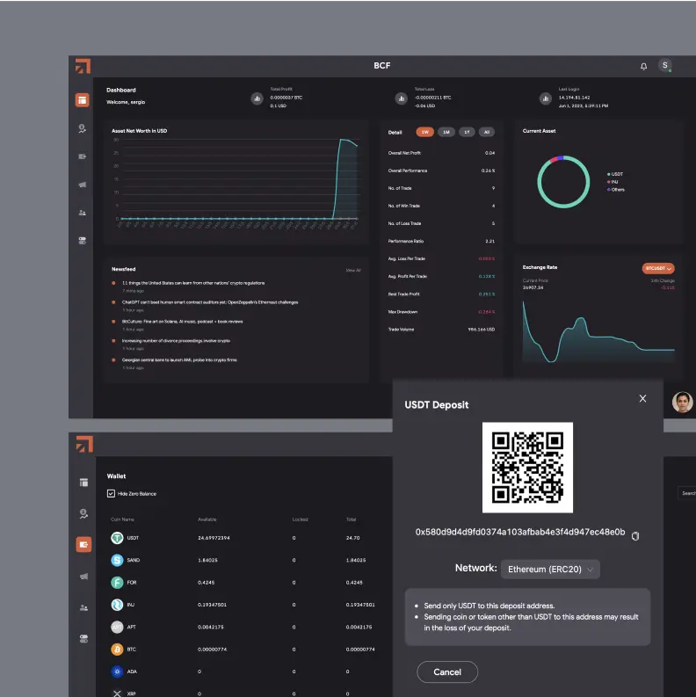Open the BitCulture Fine art on Solana news
The height and width of the screenshot is (697, 696).
pos(182,322)
